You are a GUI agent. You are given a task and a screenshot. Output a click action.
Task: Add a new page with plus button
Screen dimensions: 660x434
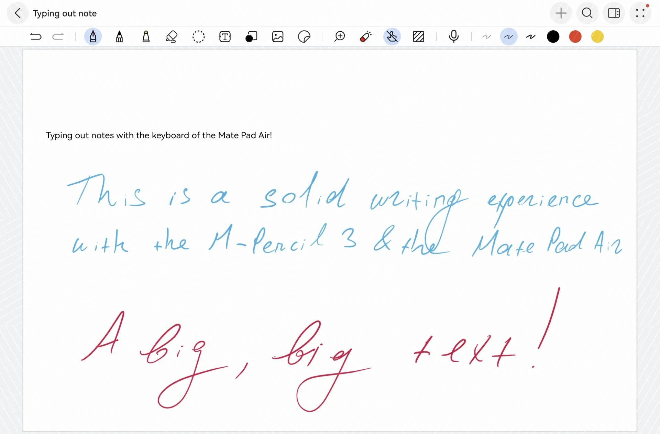point(561,13)
